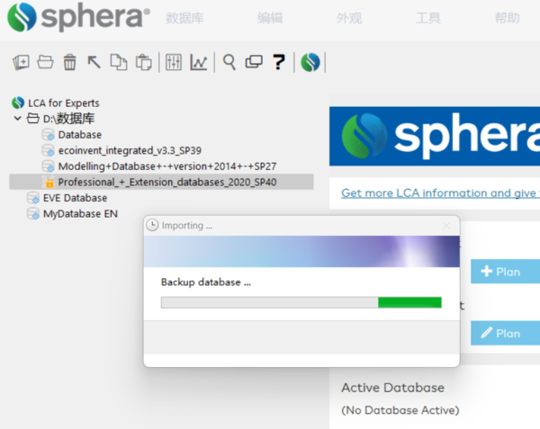Open the 帮助 menu
This screenshot has width=540, height=429.
(507, 18)
